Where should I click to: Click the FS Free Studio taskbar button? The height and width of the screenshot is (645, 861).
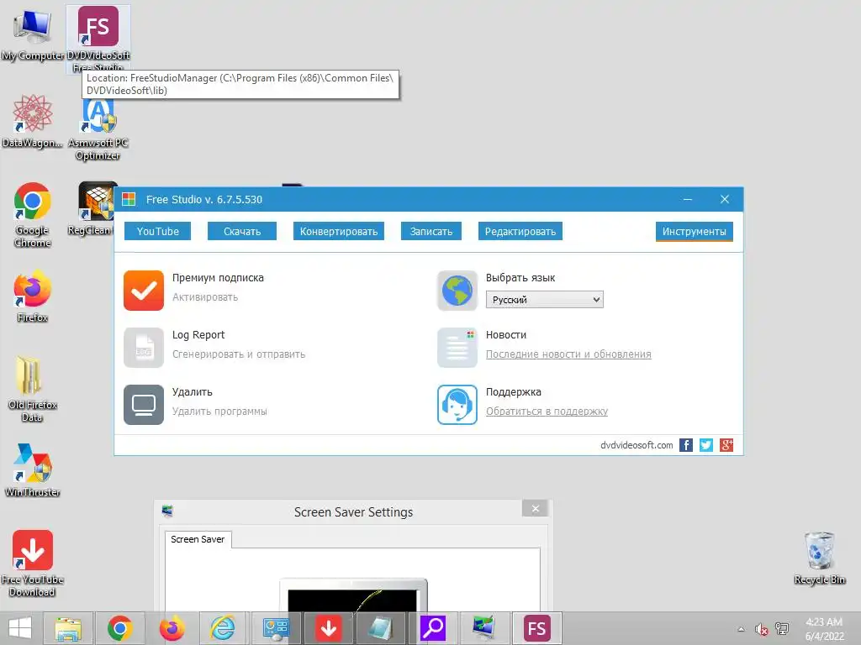pyautogui.click(x=536, y=628)
